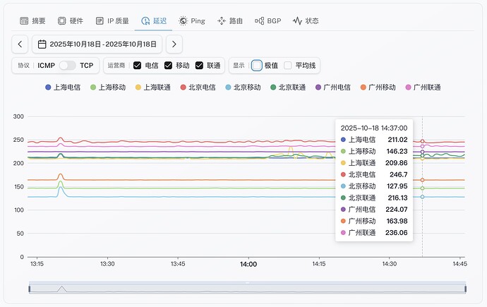Click the 14:45 time axis label
This screenshot has height=307, width=487.
coord(459,264)
